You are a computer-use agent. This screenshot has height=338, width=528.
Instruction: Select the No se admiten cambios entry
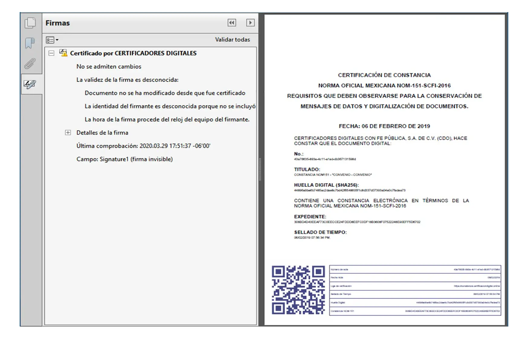(x=109, y=67)
